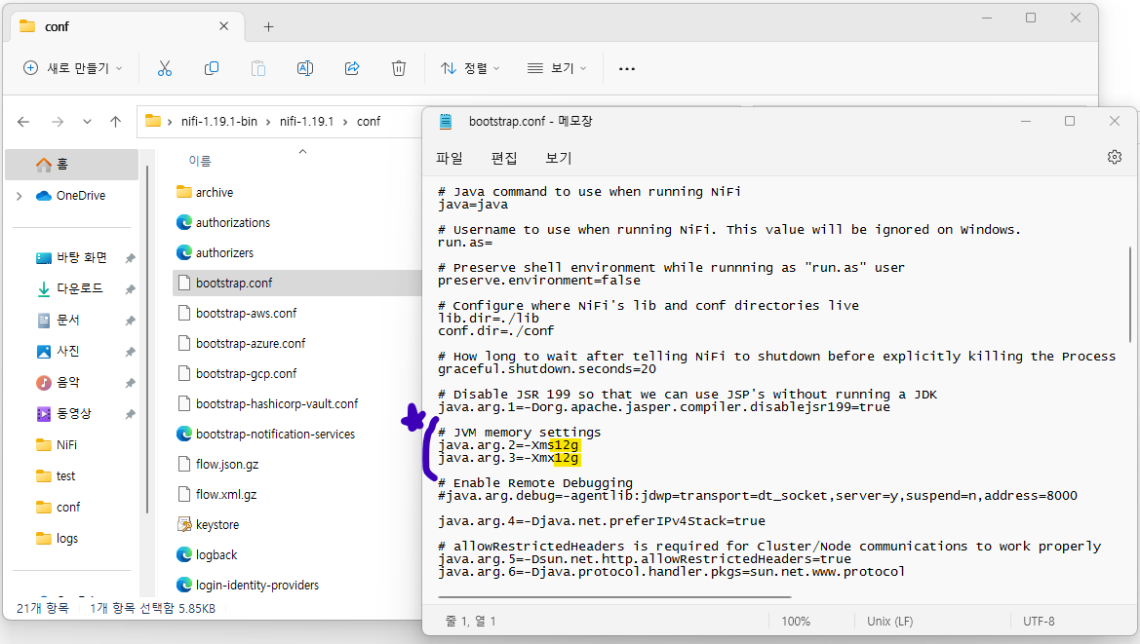1140x644 pixels.
Task: Open the 정렬 sort dropdown
Action: click(x=470, y=68)
